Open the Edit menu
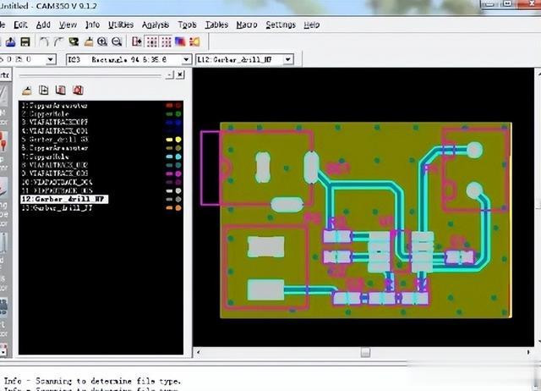 [x=20, y=25]
